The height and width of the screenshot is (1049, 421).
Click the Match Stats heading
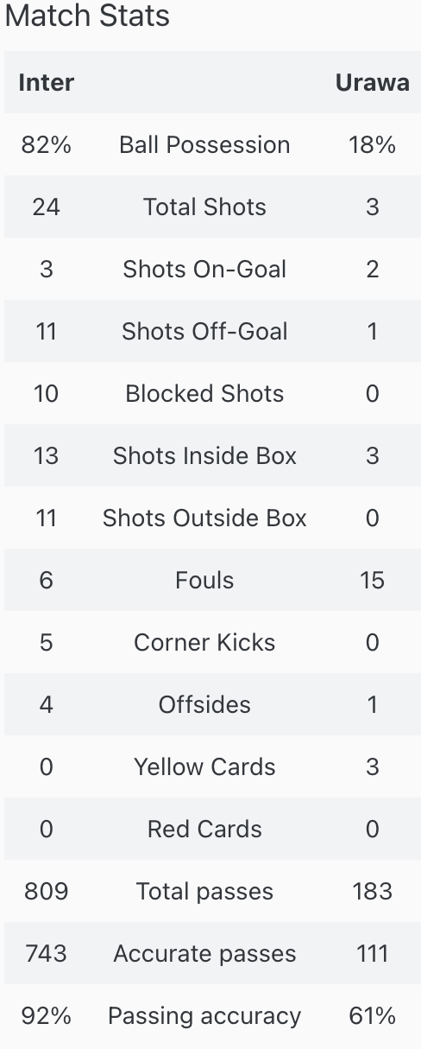click(87, 16)
